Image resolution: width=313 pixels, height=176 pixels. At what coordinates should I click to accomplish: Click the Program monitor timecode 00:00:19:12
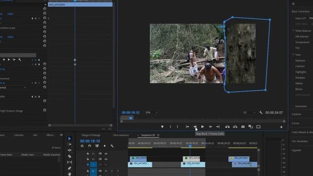pos(131,112)
